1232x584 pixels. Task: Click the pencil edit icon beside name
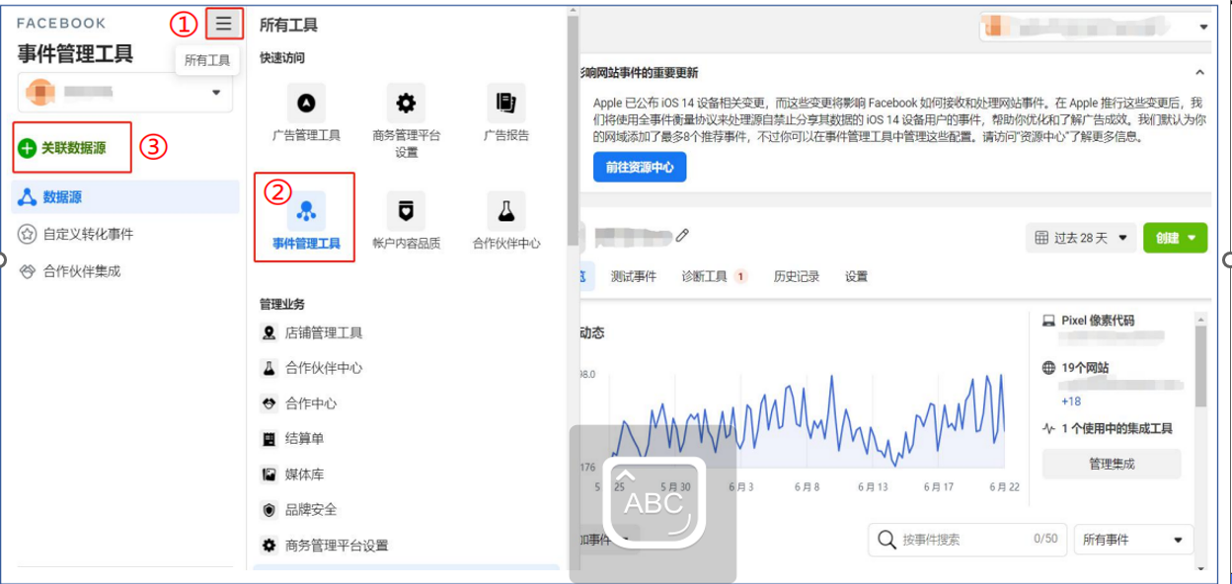pos(682,236)
